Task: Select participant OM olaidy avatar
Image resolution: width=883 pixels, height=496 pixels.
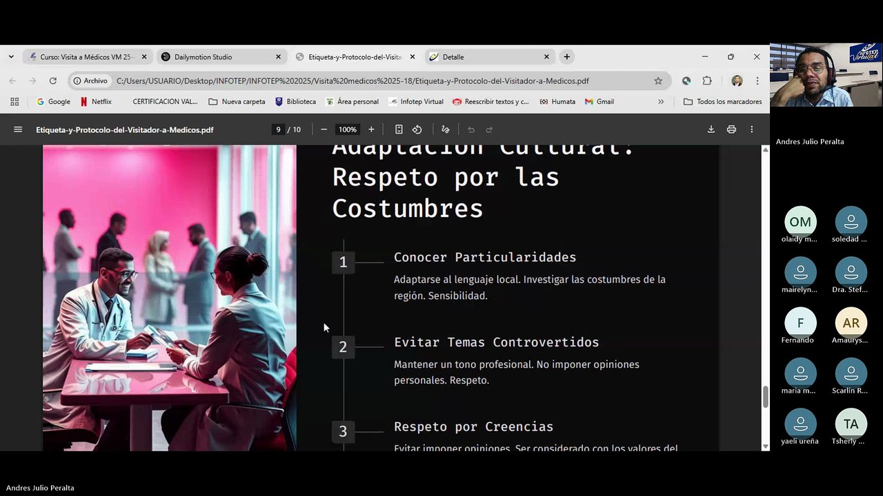Action: click(800, 222)
